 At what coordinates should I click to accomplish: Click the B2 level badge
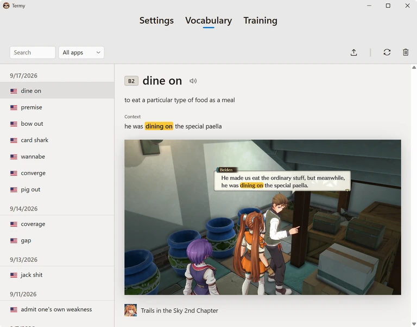point(131,81)
